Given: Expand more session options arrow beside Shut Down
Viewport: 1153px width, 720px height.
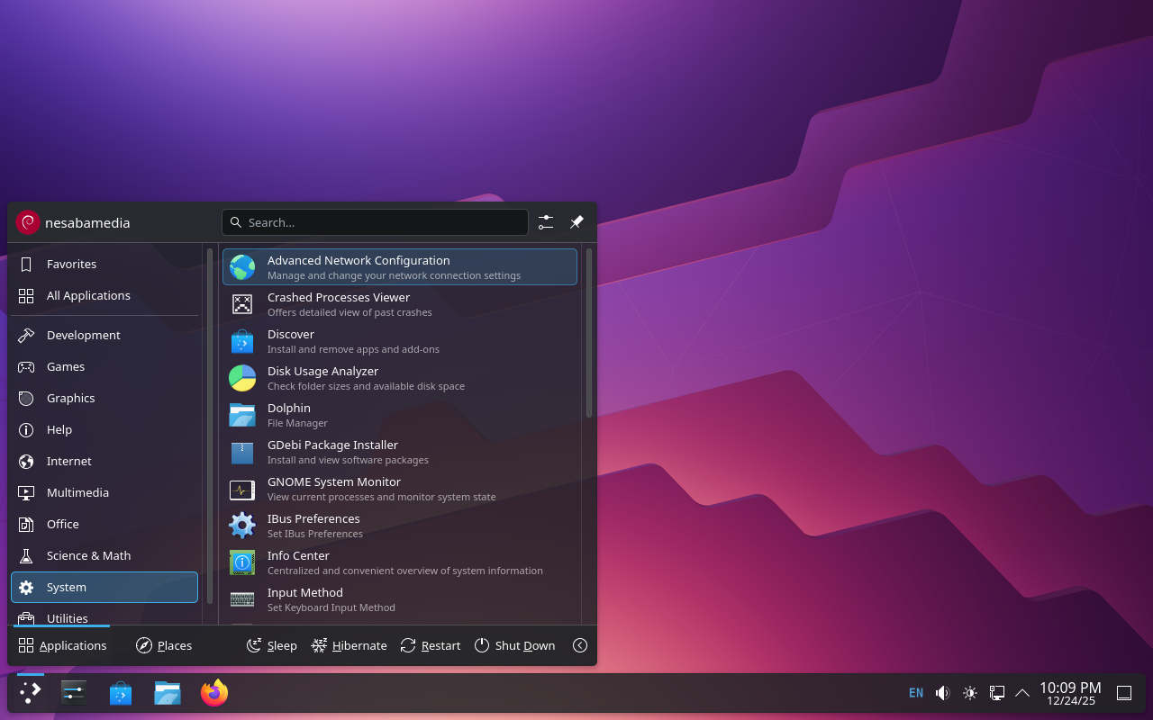Looking at the screenshot, I should [580, 645].
